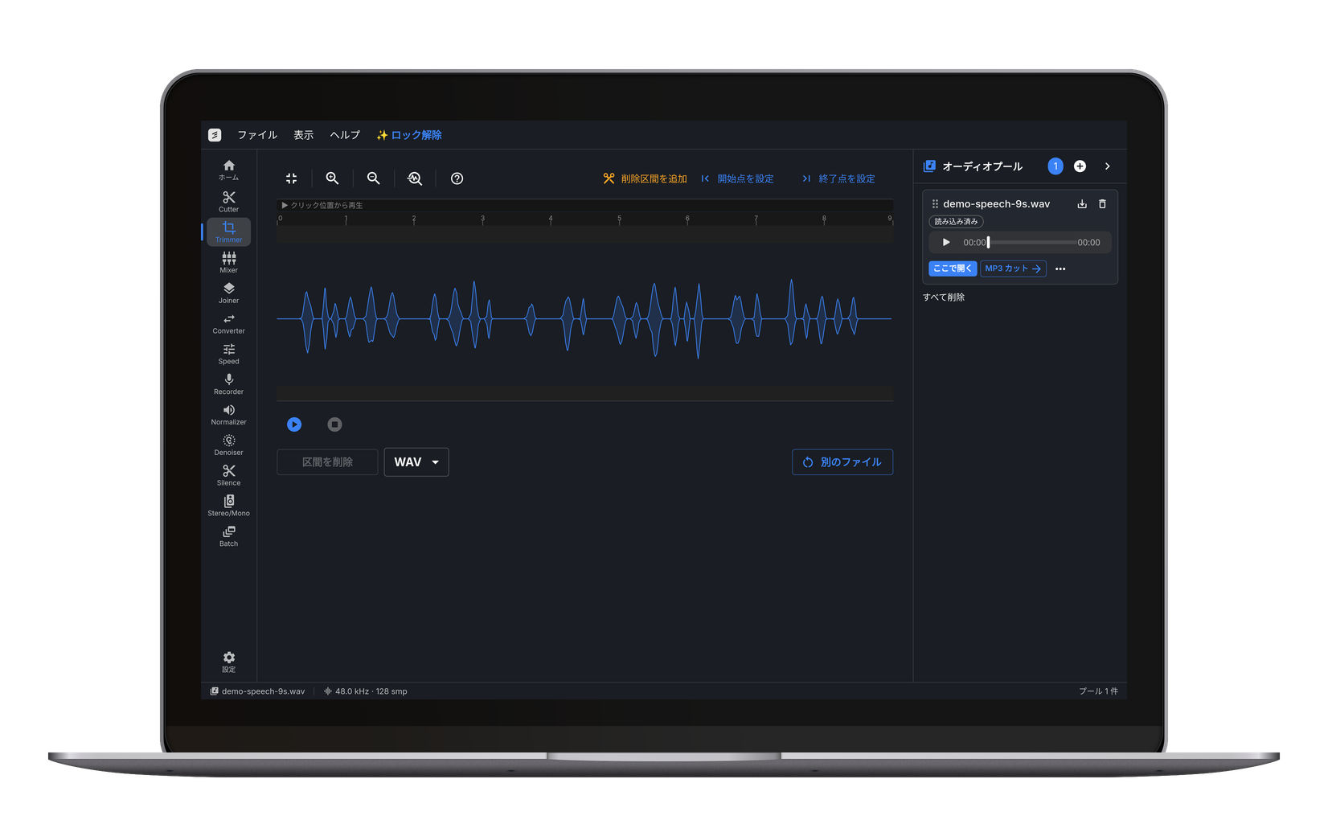Delete demo-speech-9s.wav with trash icon
The image size is (1328, 820).
click(1102, 204)
